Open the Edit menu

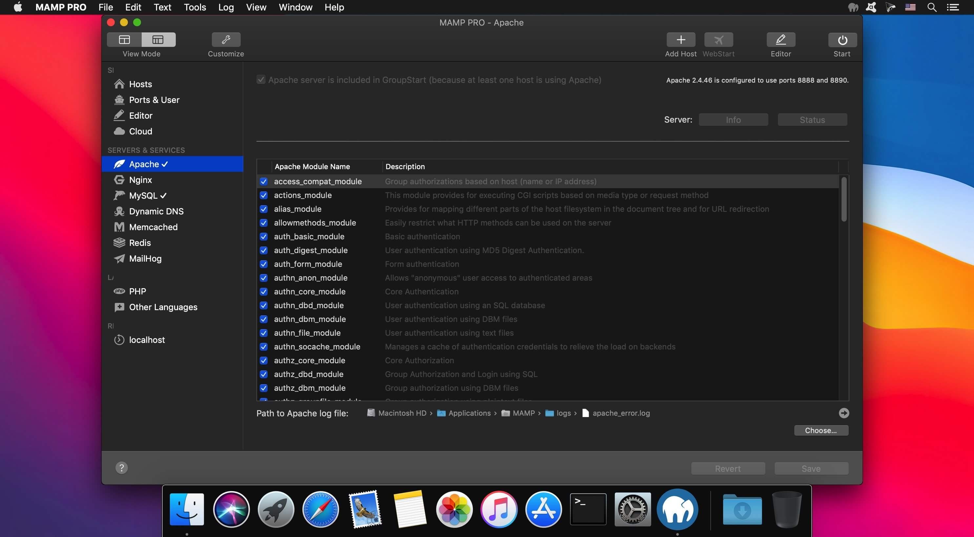132,7
